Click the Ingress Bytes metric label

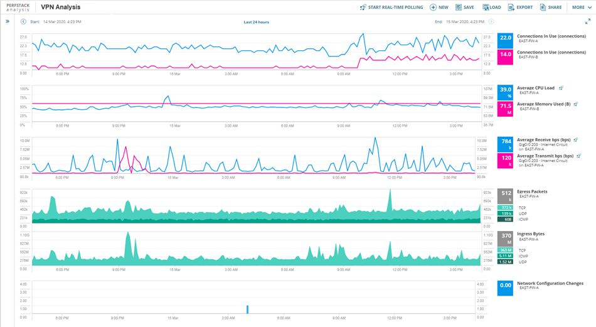(x=531, y=234)
